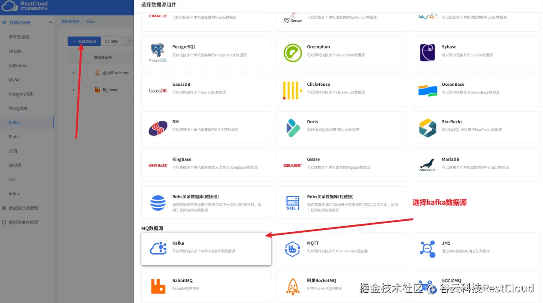The image size is (543, 303).
Task: Select the Kafka cloud icon
Action: tap(158, 248)
